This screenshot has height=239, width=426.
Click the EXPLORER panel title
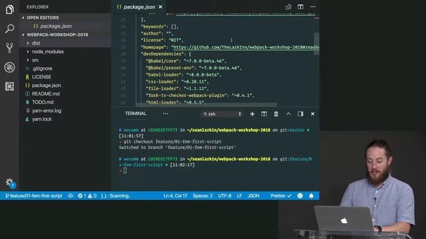pos(37,7)
